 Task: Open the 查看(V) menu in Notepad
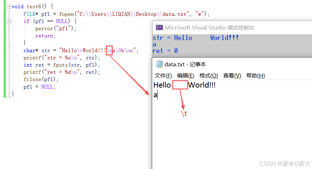(232, 76)
